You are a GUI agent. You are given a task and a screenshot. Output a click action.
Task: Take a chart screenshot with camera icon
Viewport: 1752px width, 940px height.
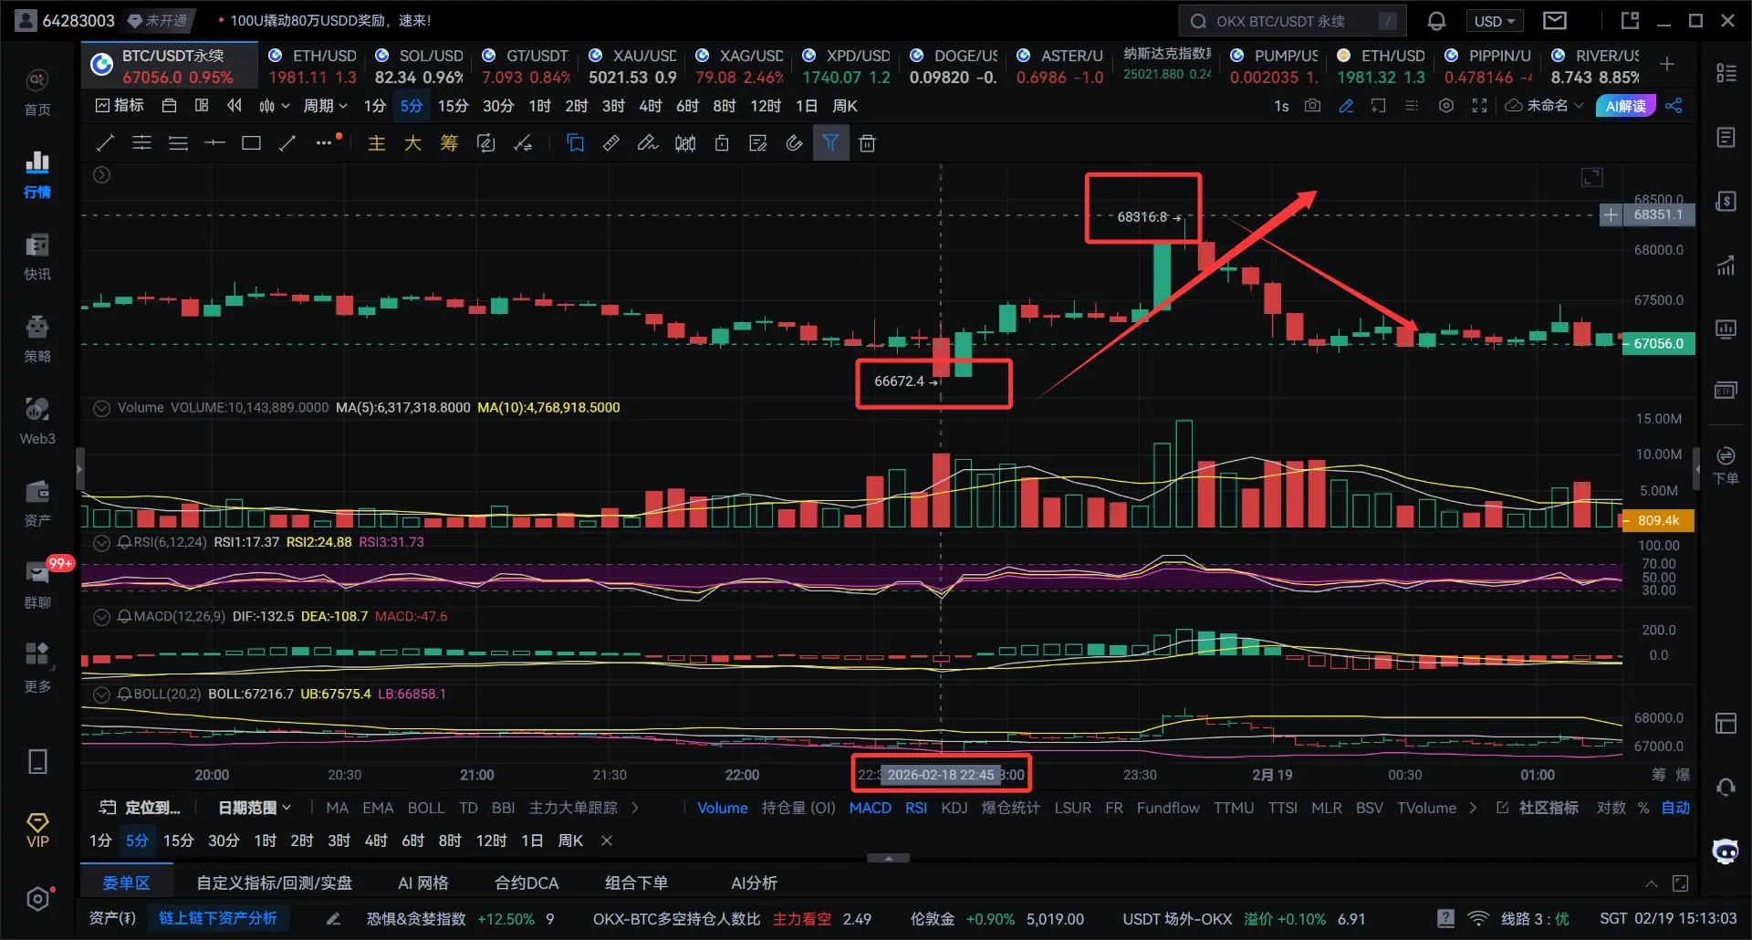click(1312, 106)
